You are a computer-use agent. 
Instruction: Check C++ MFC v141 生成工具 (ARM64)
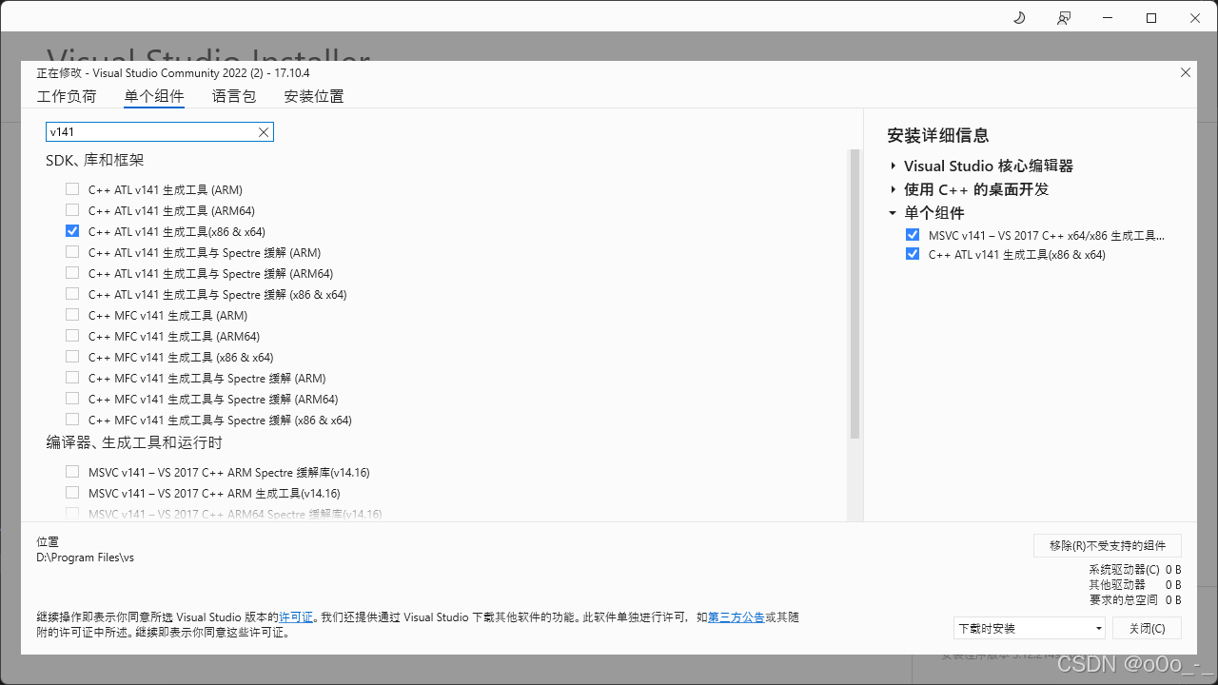pos(72,336)
